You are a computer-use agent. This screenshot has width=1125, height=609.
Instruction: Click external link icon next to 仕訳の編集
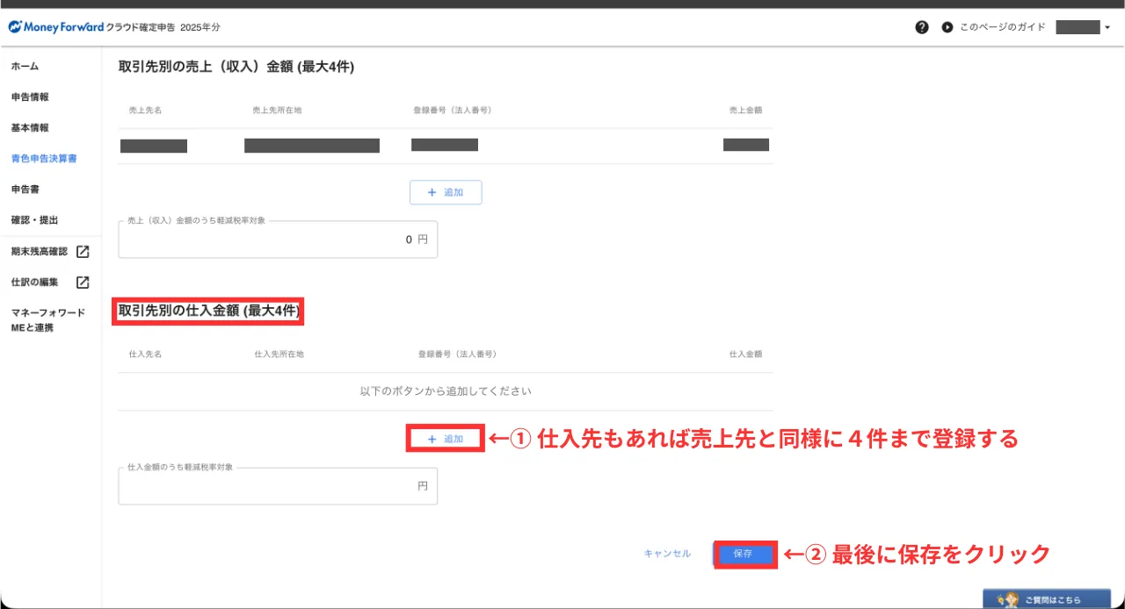(x=83, y=283)
